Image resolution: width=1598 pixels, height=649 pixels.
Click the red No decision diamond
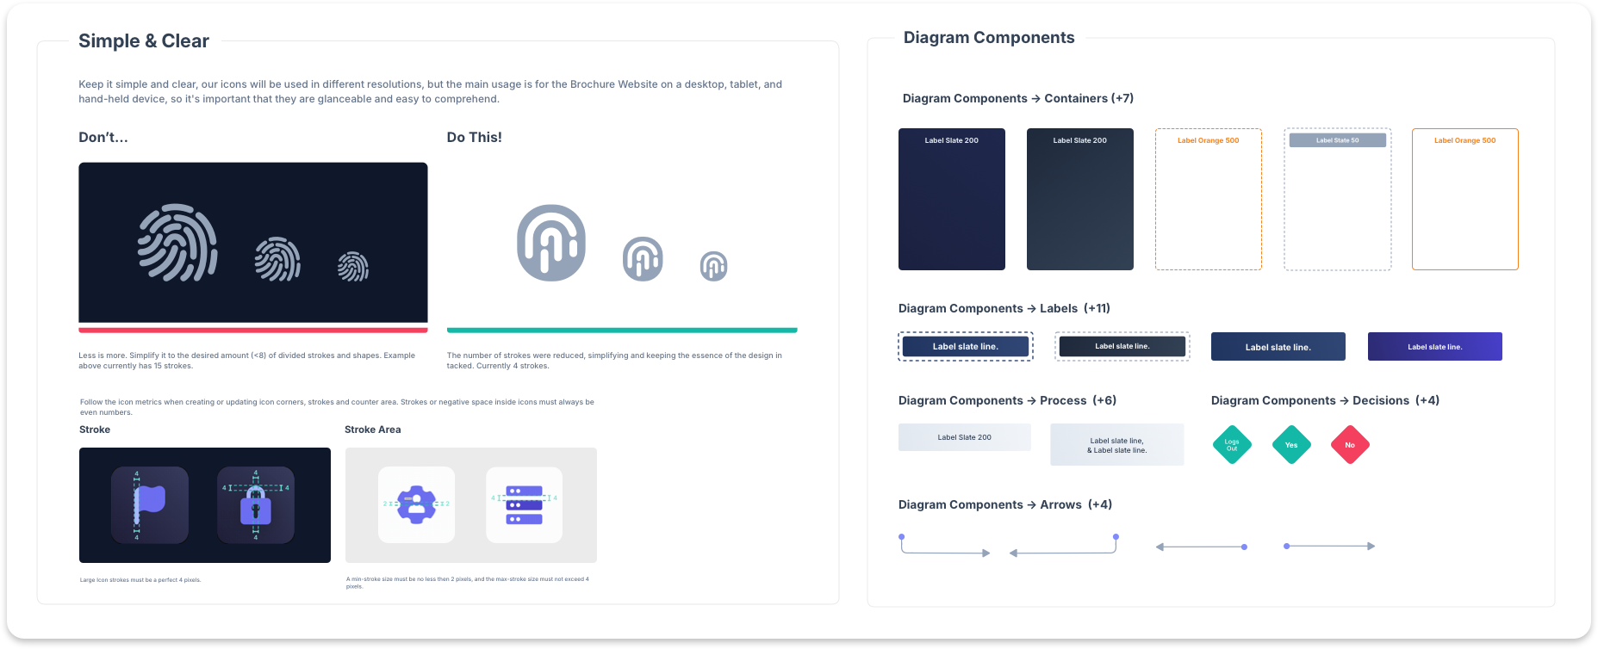[x=1350, y=445]
